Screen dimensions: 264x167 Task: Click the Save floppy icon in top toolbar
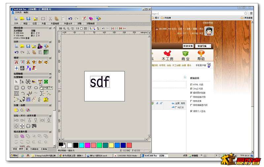click(x=28, y=18)
